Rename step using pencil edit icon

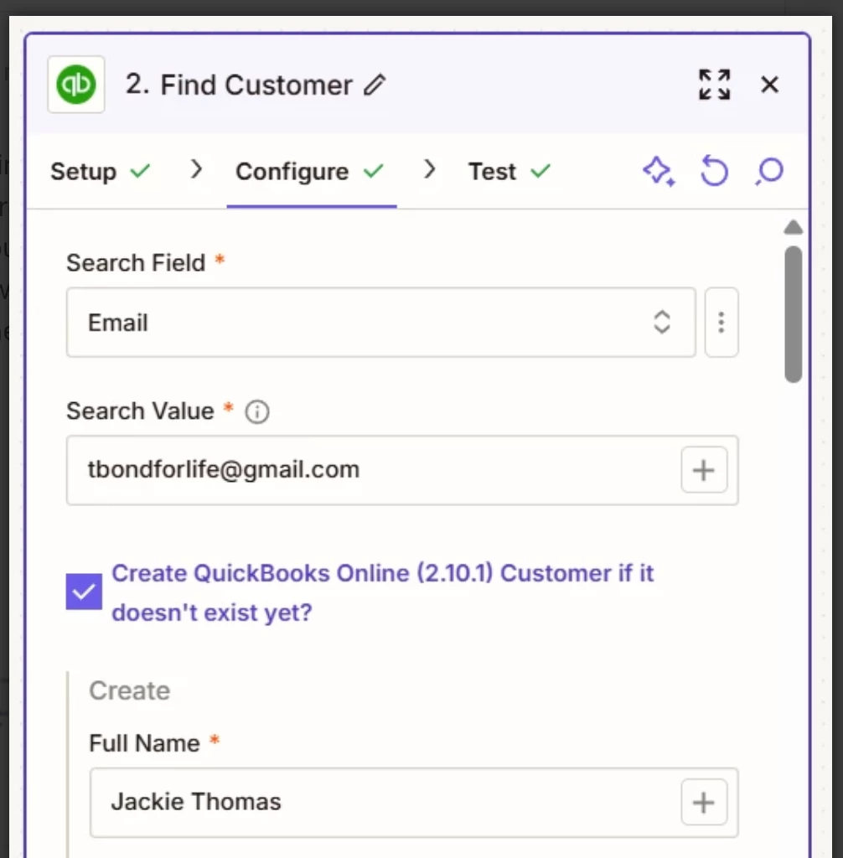pos(375,85)
